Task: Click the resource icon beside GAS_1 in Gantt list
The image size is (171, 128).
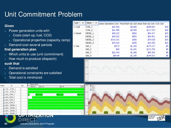Action: pyautogui.click(x=4, y=94)
